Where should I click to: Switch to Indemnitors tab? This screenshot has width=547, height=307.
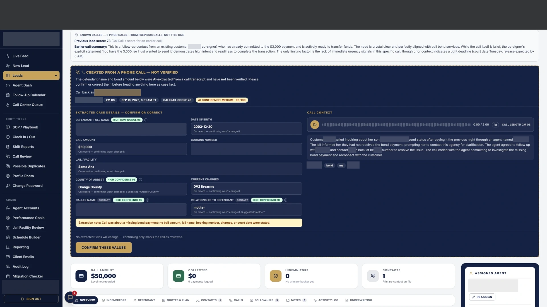coord(114,300)
